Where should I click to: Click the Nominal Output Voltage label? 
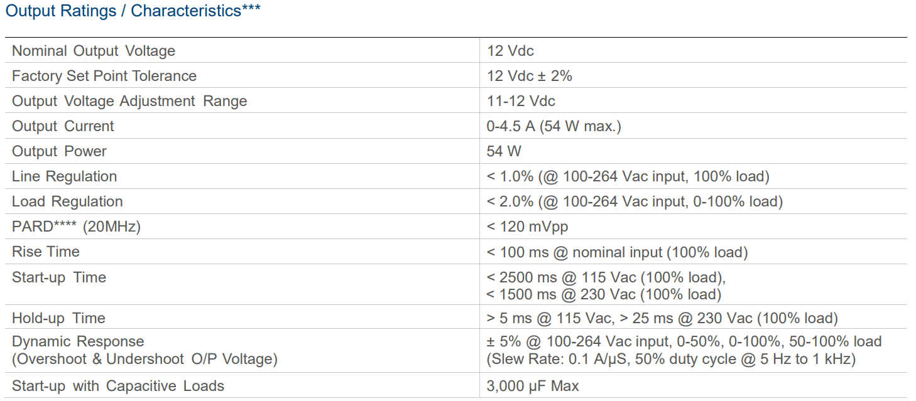tap(94, 51)
